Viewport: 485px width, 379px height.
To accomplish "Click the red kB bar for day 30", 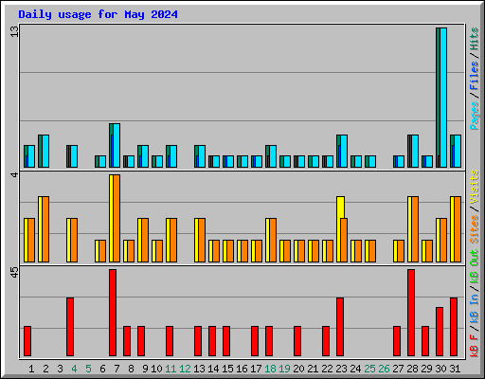I will click(440, 332).
